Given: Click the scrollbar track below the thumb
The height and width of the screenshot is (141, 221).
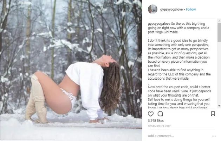Looking at the screenshot, I should (219, 73).
